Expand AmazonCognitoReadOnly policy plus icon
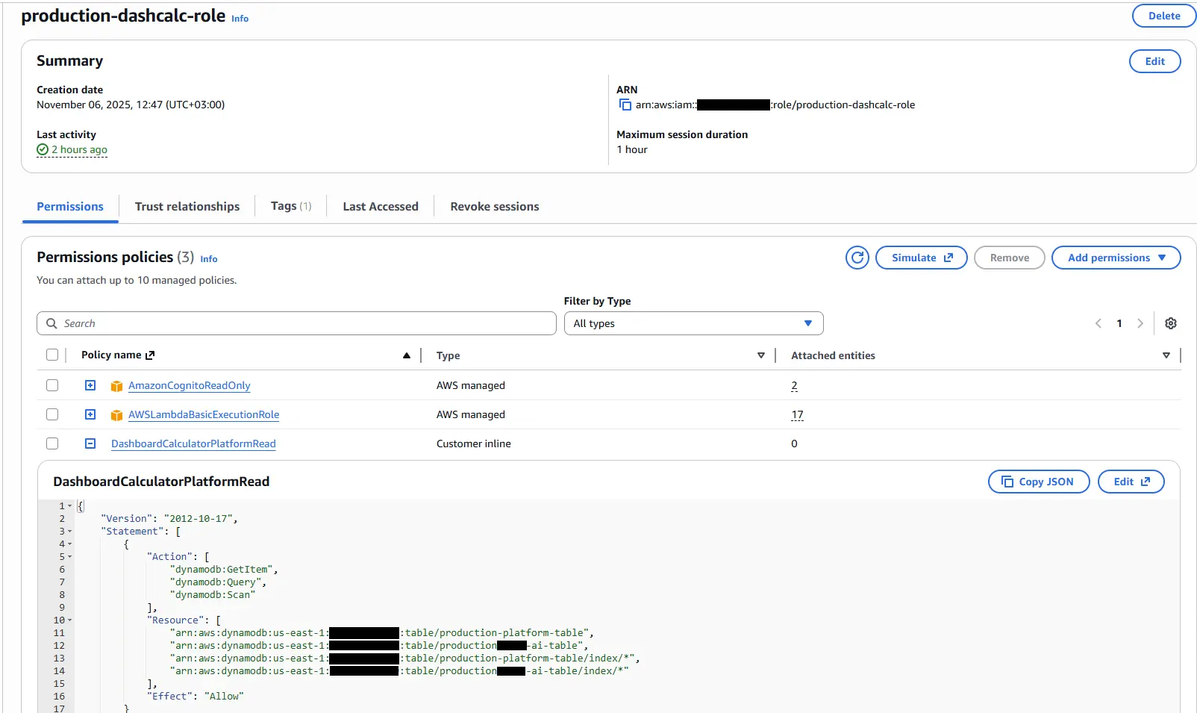 click(90, 385)
